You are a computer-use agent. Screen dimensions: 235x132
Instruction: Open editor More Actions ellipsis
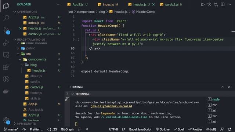pyautogui.click(x=229, y=4)
